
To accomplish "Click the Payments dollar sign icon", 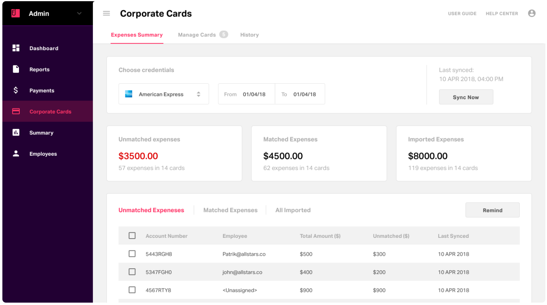I will pos(16,90).
